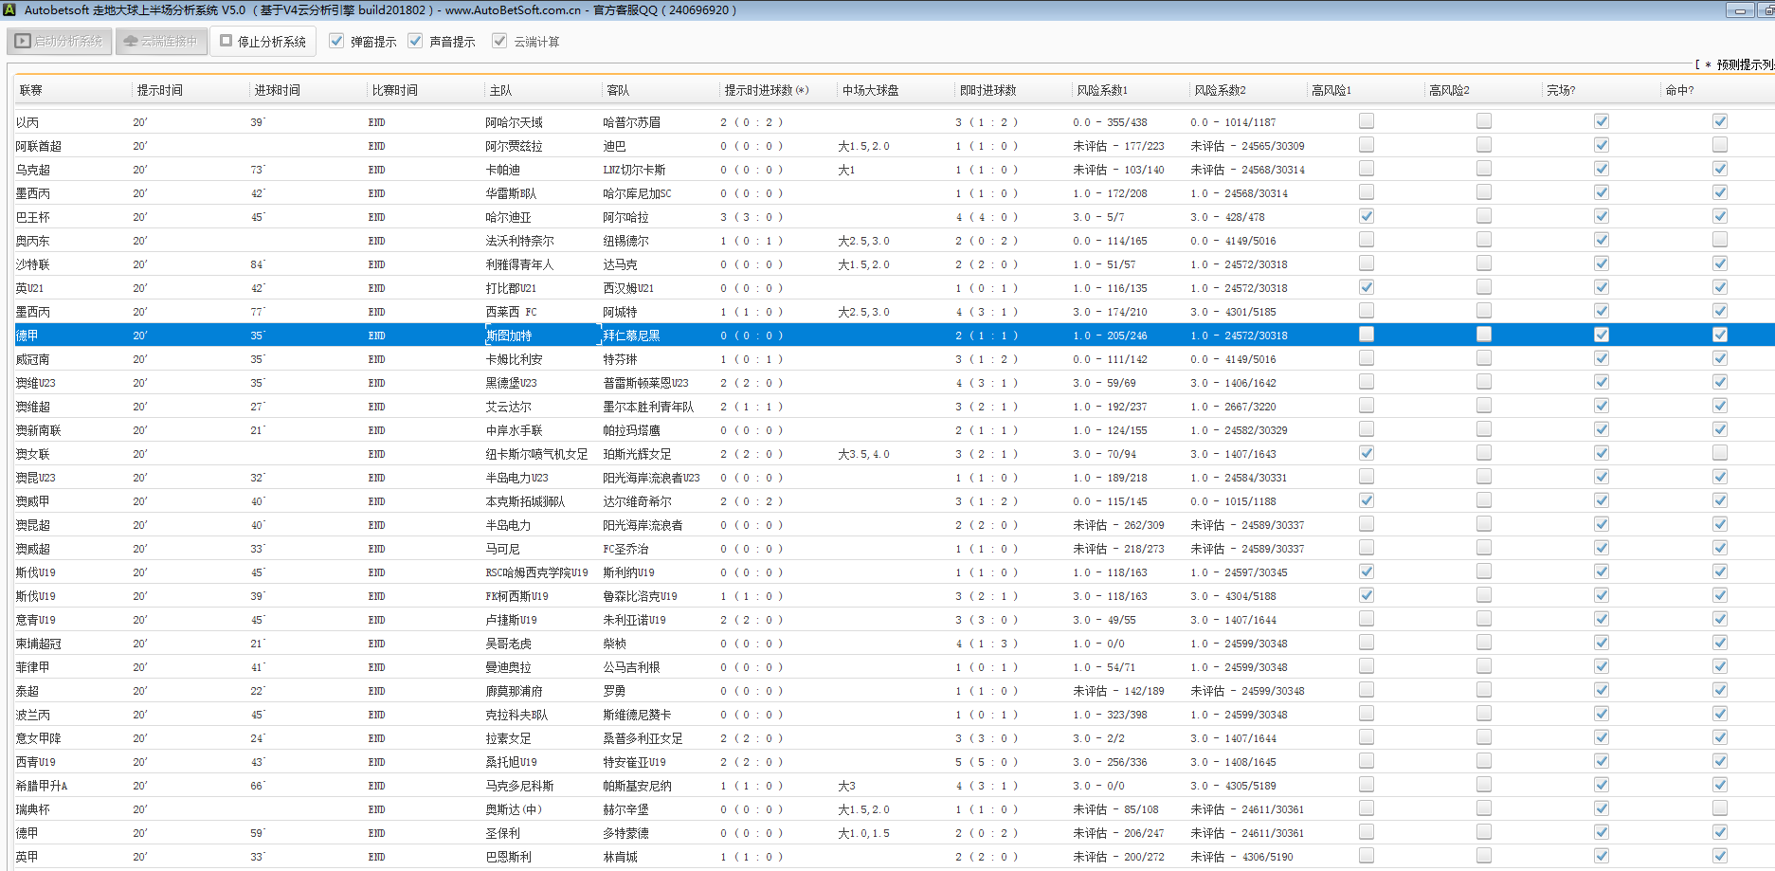1775x871 pixels.
Task: Click the 提示时间 column header
Action: (x=159, y=90)
